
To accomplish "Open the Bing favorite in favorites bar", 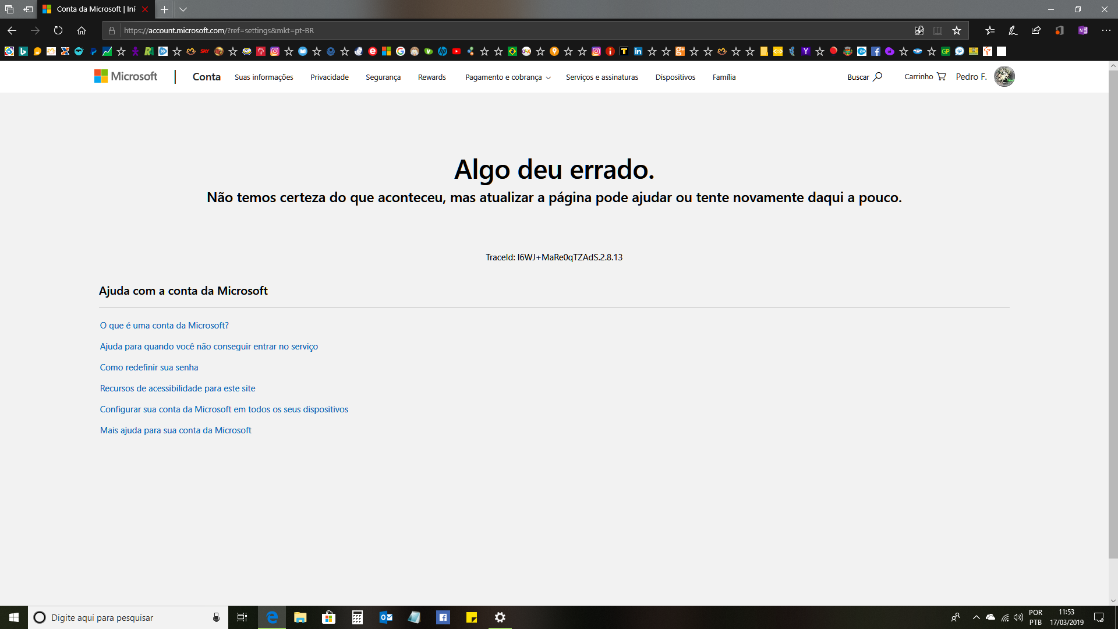I will pos(23,51).
